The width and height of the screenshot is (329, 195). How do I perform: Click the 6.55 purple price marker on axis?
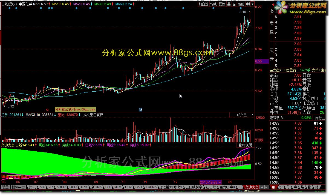click(x=262, y=61)
